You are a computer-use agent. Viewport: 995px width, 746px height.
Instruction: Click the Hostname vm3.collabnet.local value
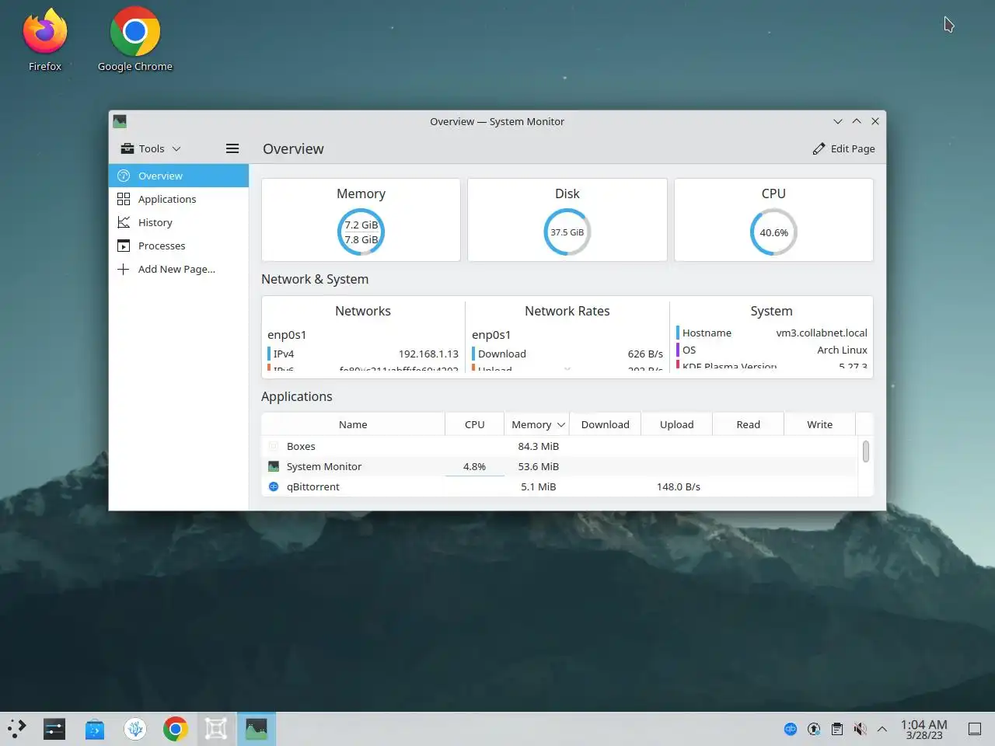(822, 333)
